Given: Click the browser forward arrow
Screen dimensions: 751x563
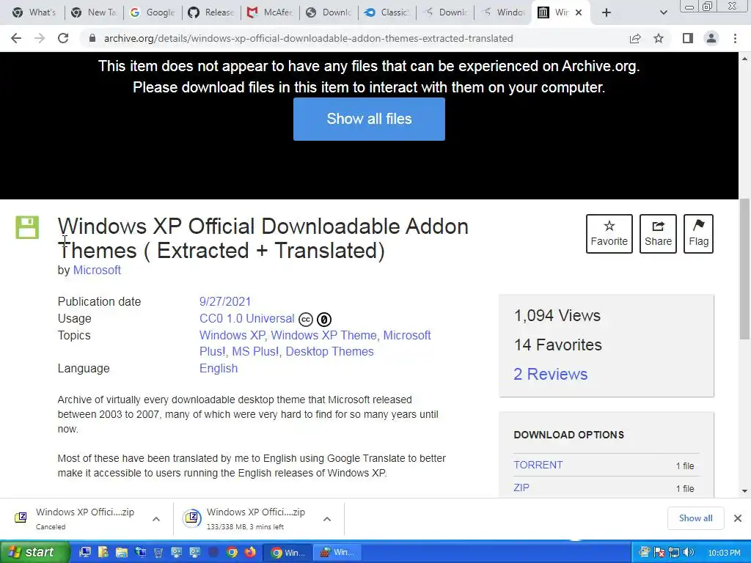Looking at the screenshot, I should click(40, 38).
